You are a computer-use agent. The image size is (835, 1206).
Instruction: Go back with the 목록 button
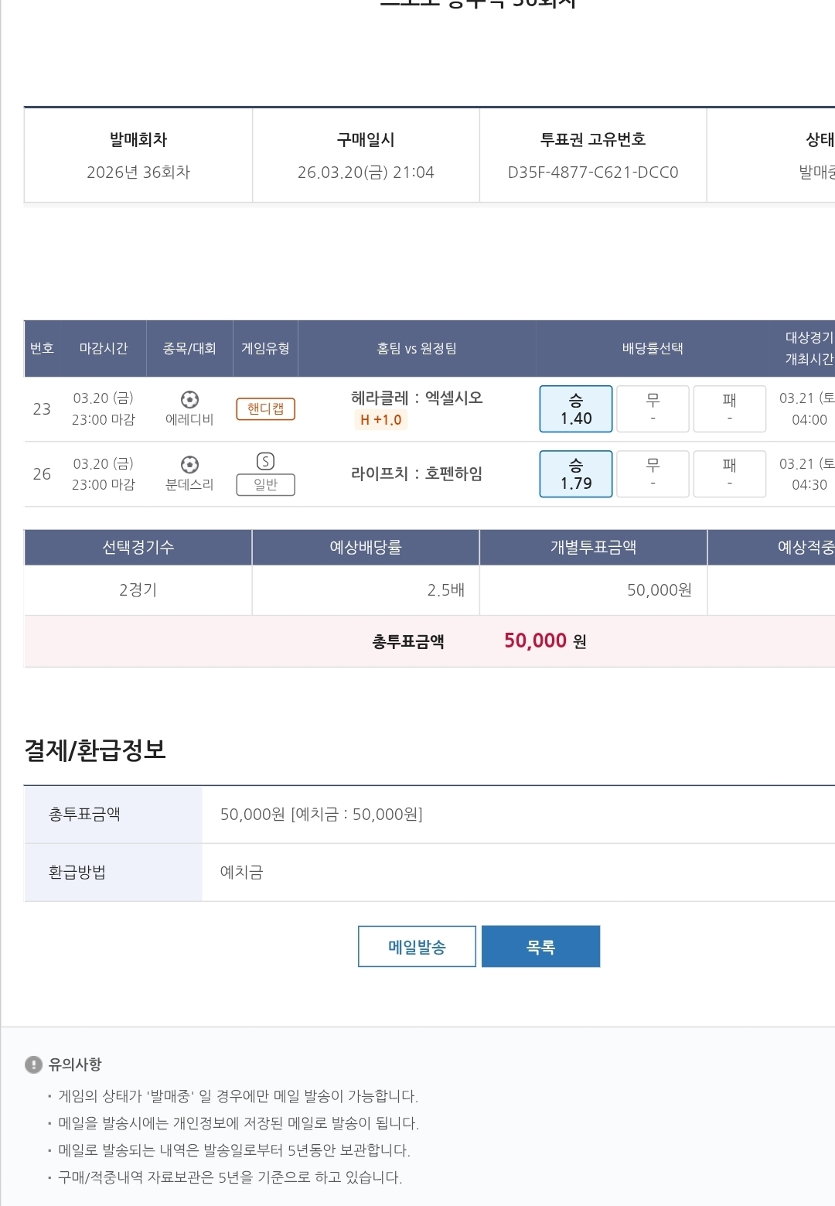pyautogui.click(x=540, y=947)
